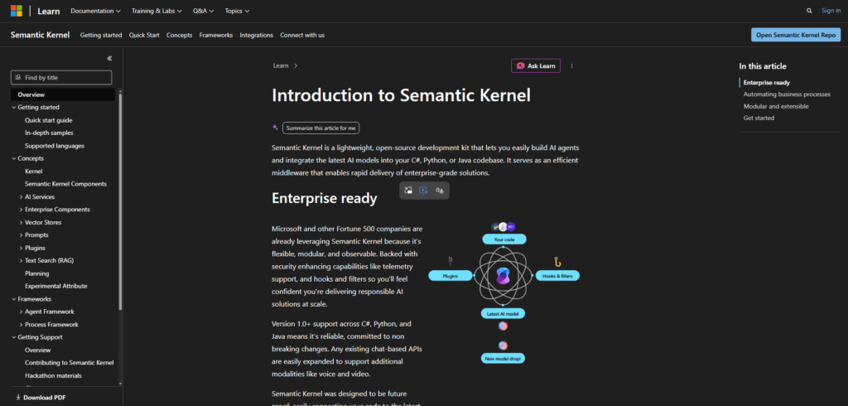Open the Topics dropdown menu
This screenshot has width=848, height=406.
238,11
